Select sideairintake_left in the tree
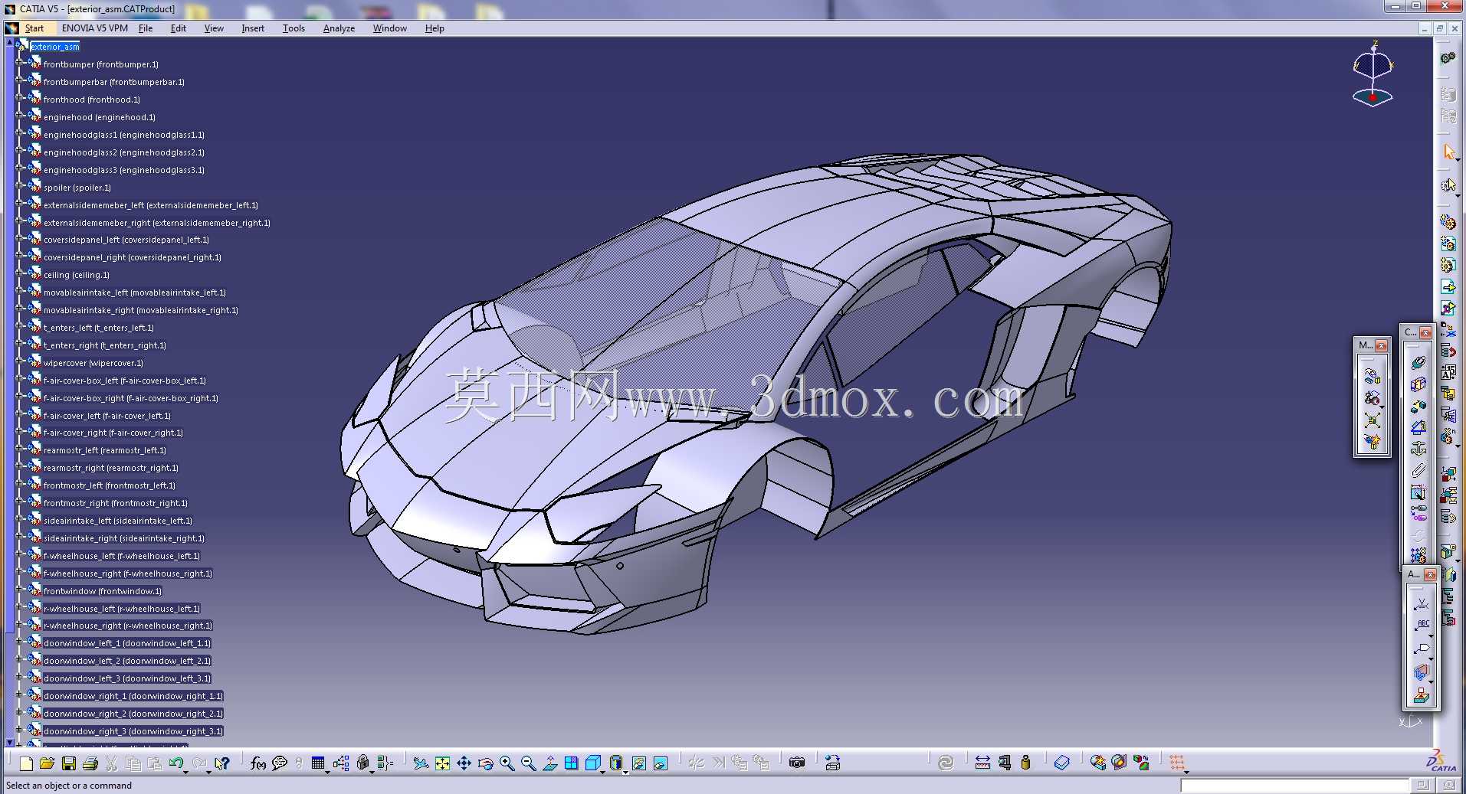 (117, 521)
